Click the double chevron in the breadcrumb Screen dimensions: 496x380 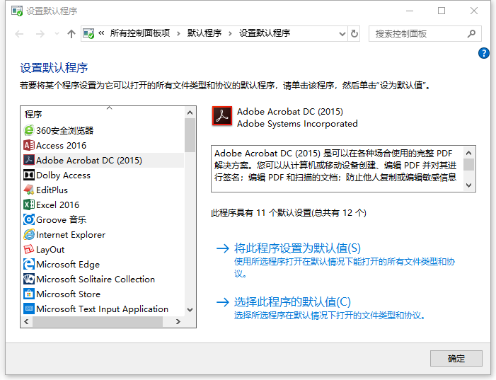[x=101, y=33]
